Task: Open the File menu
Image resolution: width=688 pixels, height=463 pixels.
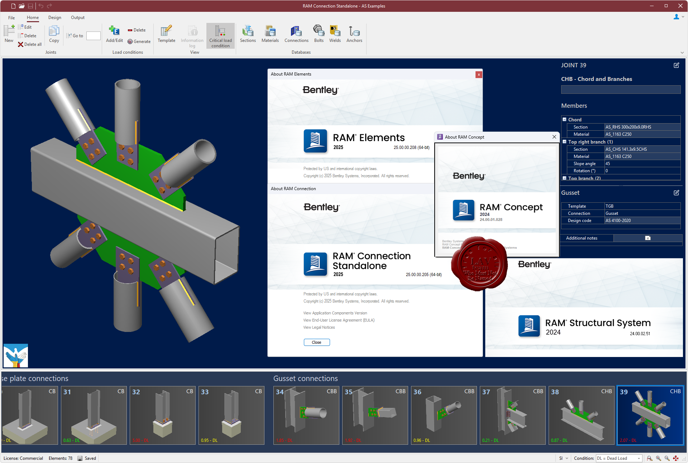Action: 11,18
